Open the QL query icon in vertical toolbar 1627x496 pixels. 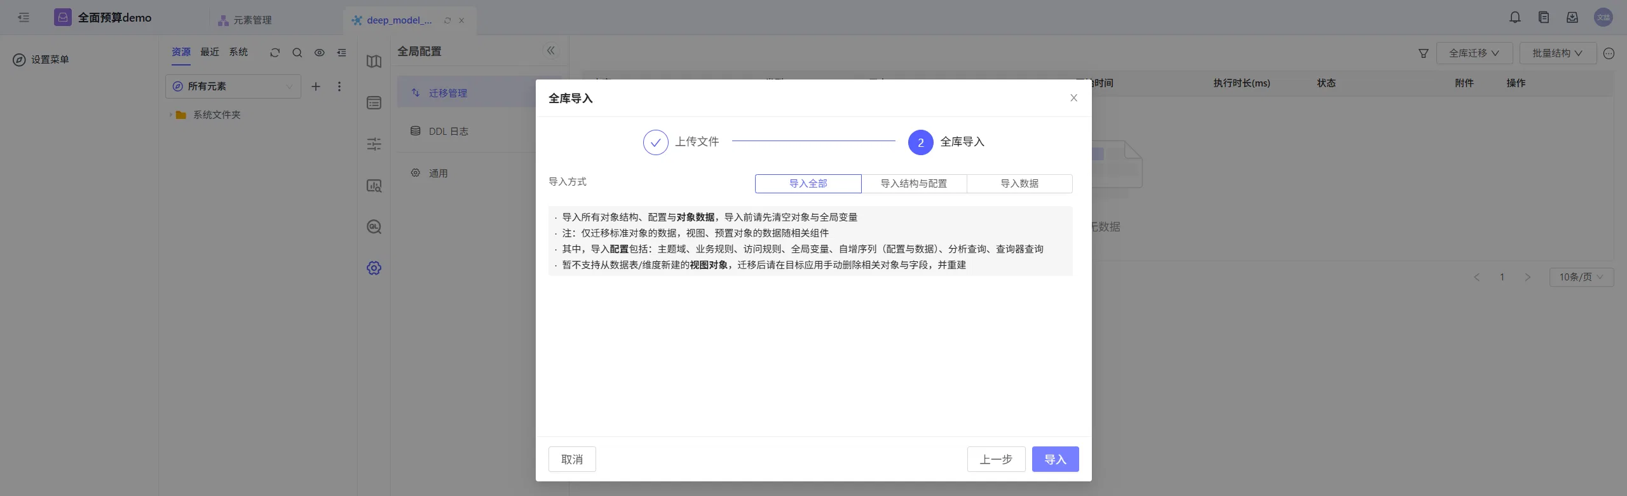click(374, 227)
